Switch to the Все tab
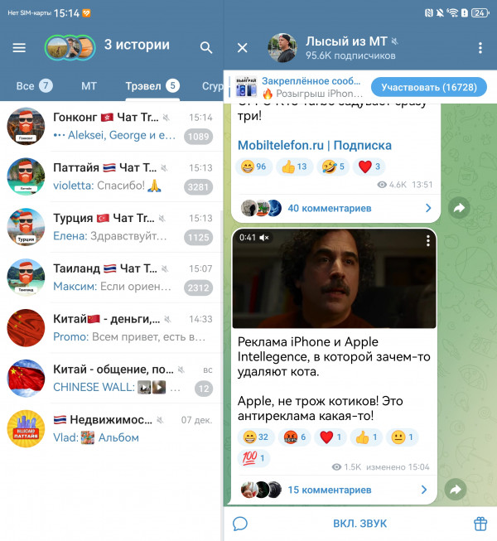Viewport: 497px width, 541px height. tap(34, 86)
